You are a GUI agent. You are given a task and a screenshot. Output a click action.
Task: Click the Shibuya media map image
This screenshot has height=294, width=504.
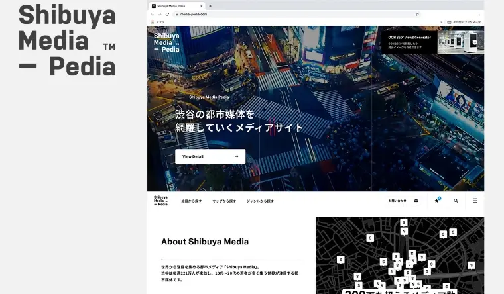click(400, 256)
